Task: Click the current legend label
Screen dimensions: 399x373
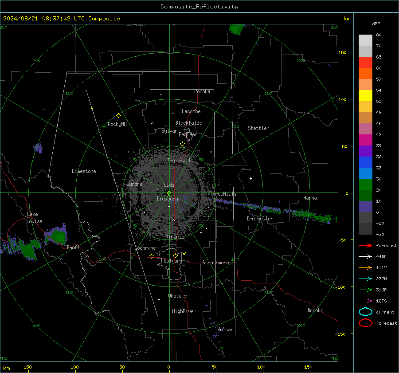Action: pos(385,312)
